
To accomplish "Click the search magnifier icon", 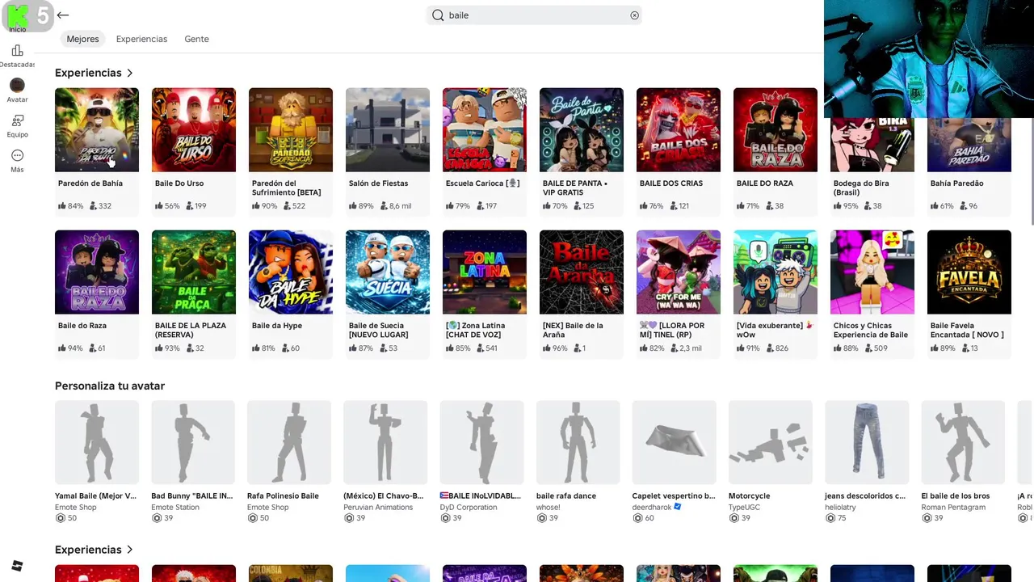I will pyautogui.click(x=438, y=15).
